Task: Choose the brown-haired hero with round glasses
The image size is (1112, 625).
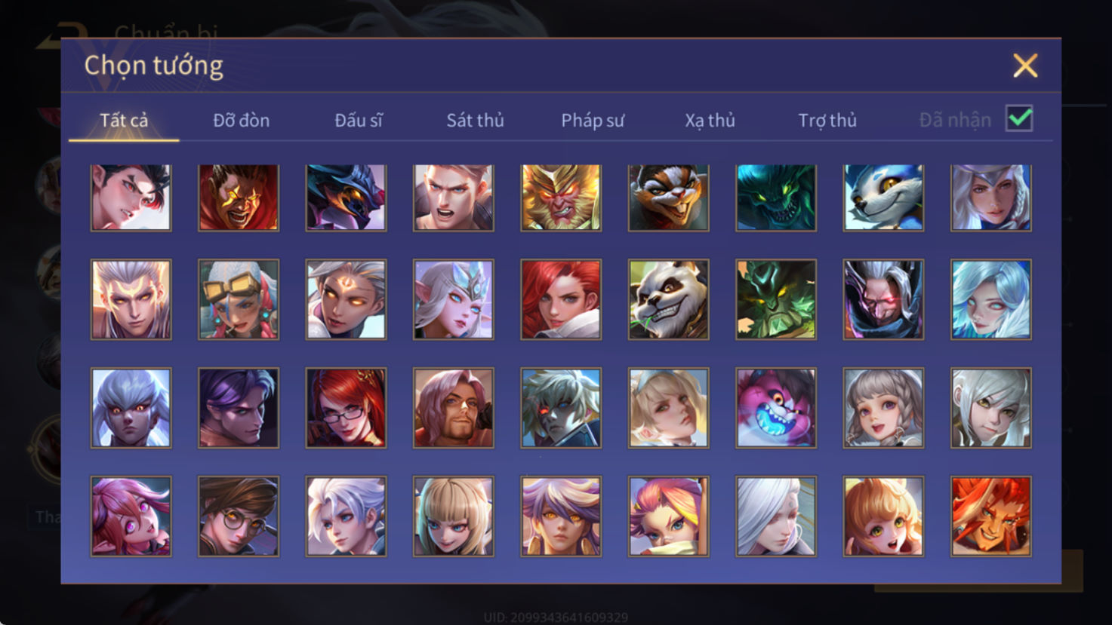Action: [239, 516]
